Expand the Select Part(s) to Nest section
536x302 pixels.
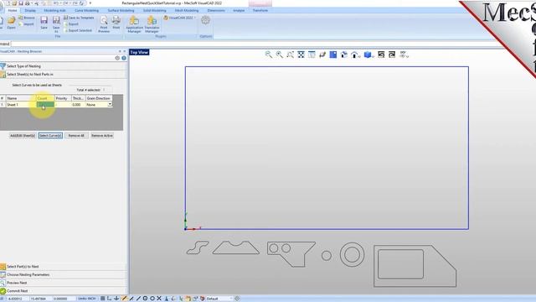64,267
